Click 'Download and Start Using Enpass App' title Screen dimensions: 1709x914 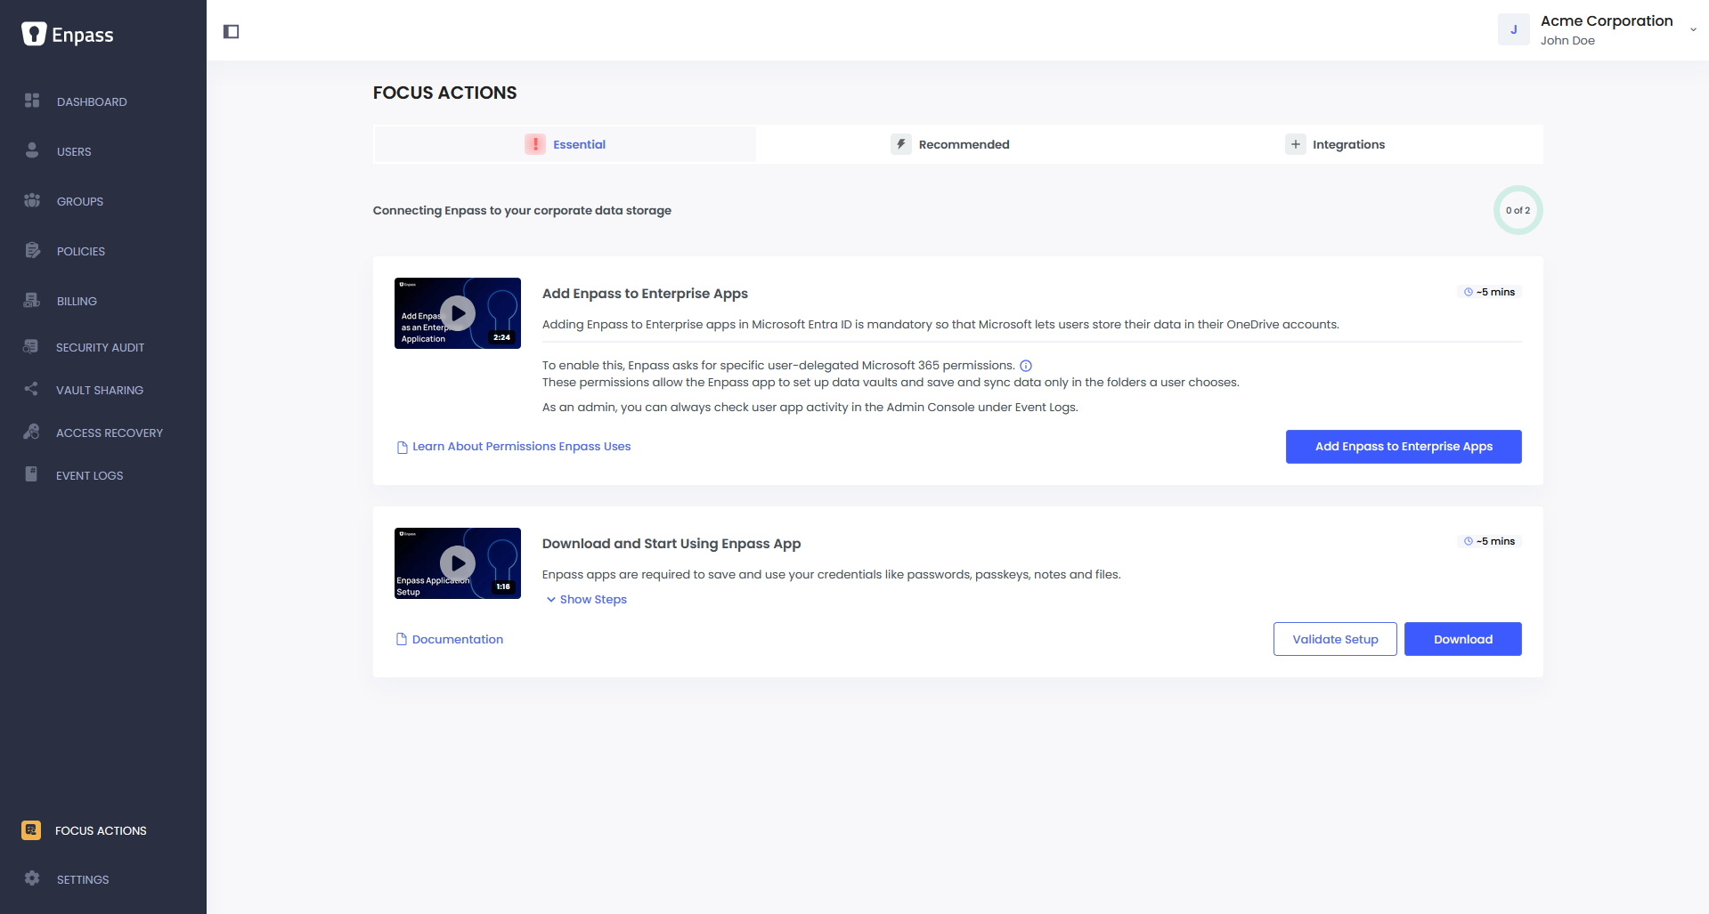(671, 544)
